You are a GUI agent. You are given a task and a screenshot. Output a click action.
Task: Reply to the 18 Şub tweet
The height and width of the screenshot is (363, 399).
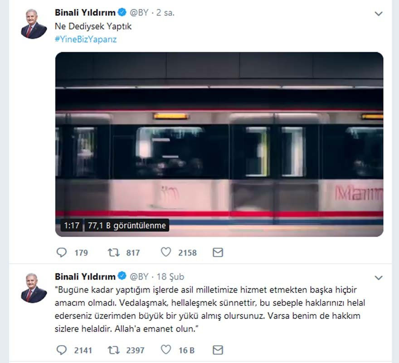61,350
